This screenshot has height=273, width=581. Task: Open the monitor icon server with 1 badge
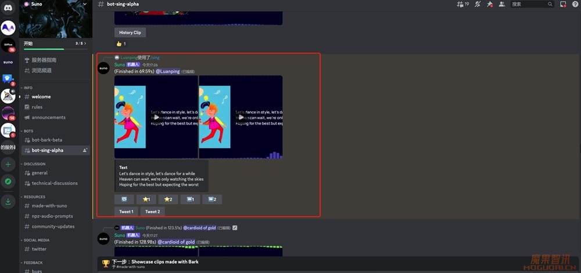pos(8,130)
